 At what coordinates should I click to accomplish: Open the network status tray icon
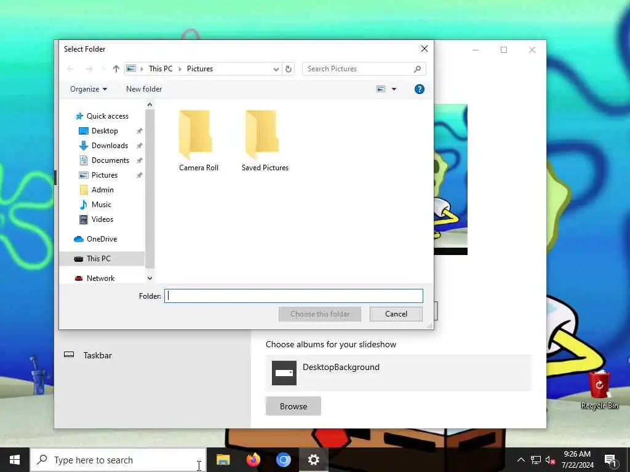536,460
